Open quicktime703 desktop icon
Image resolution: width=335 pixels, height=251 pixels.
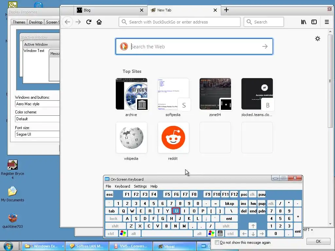click(12, 221)
